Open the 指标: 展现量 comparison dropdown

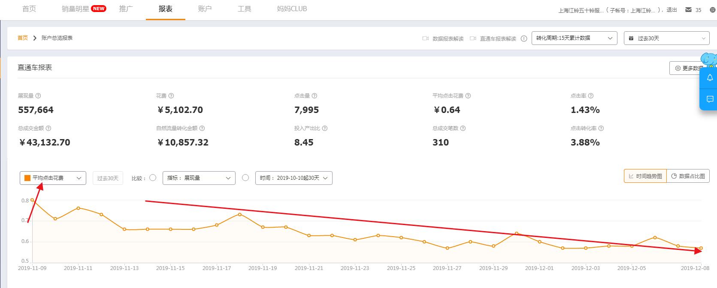(x=199, y=178)
